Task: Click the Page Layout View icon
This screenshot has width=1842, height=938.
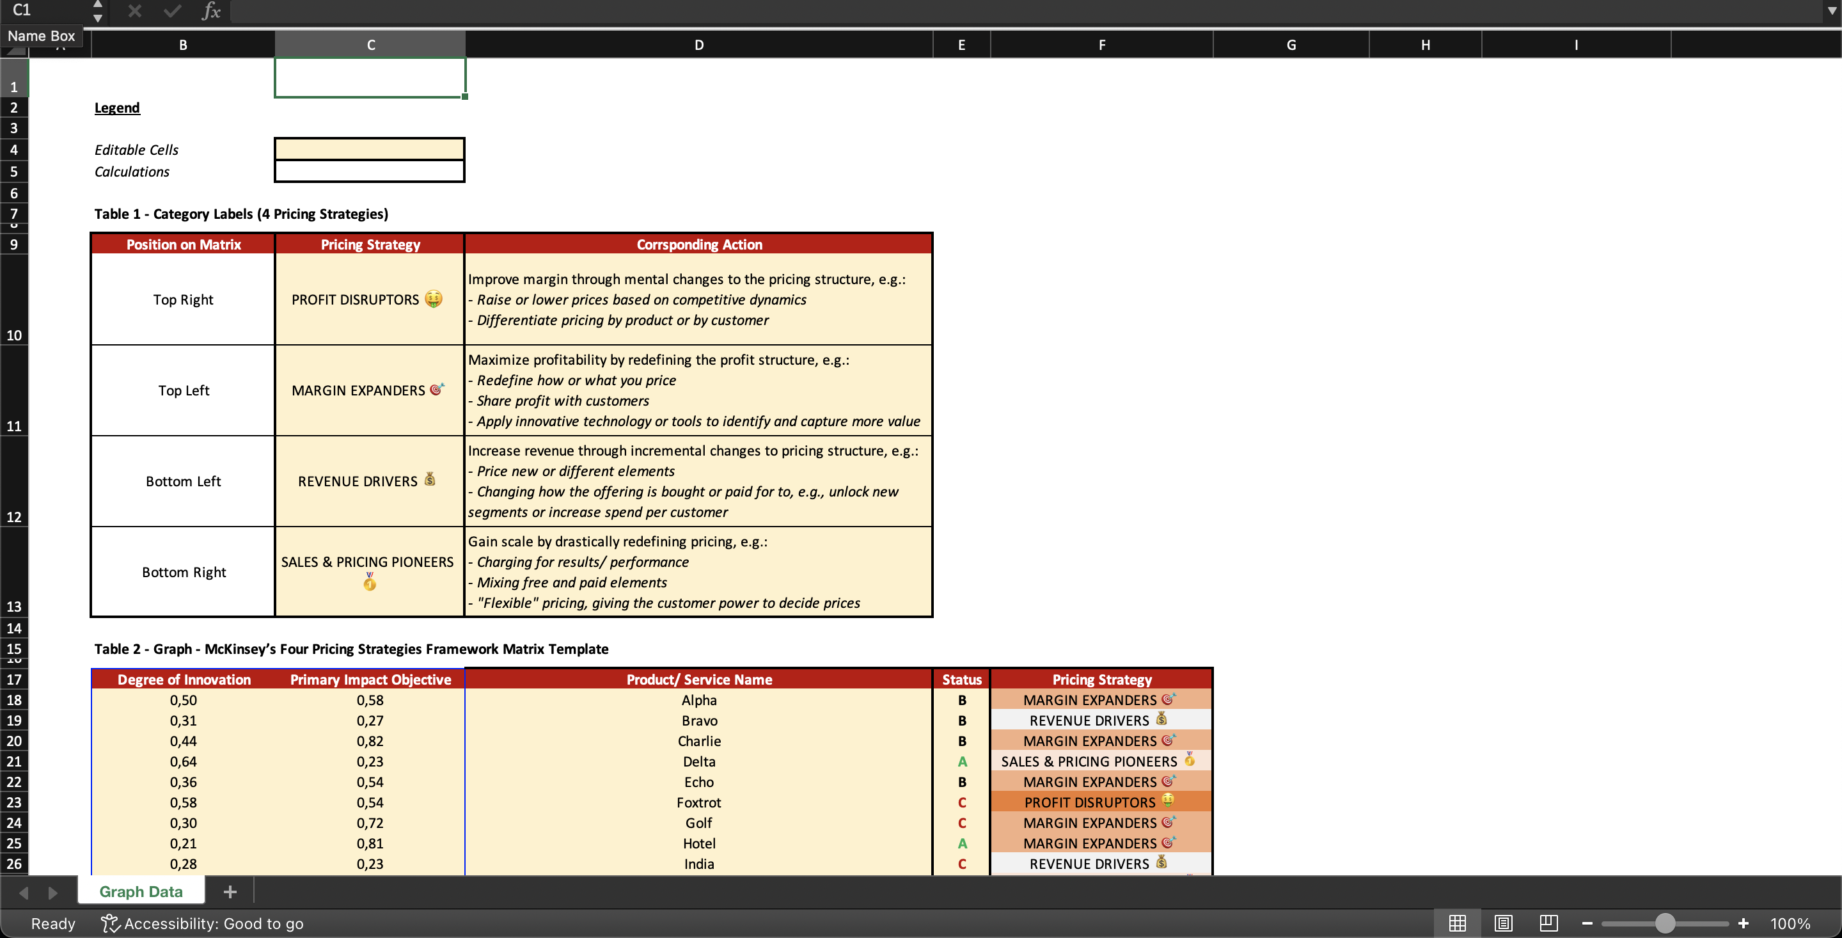Action: (1502, 923)
